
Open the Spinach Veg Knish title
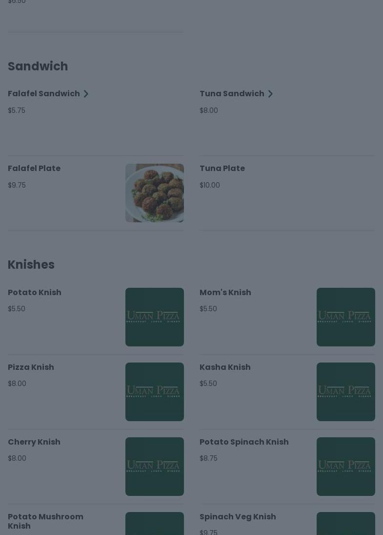pyautogui.click(x=238, y=517)
